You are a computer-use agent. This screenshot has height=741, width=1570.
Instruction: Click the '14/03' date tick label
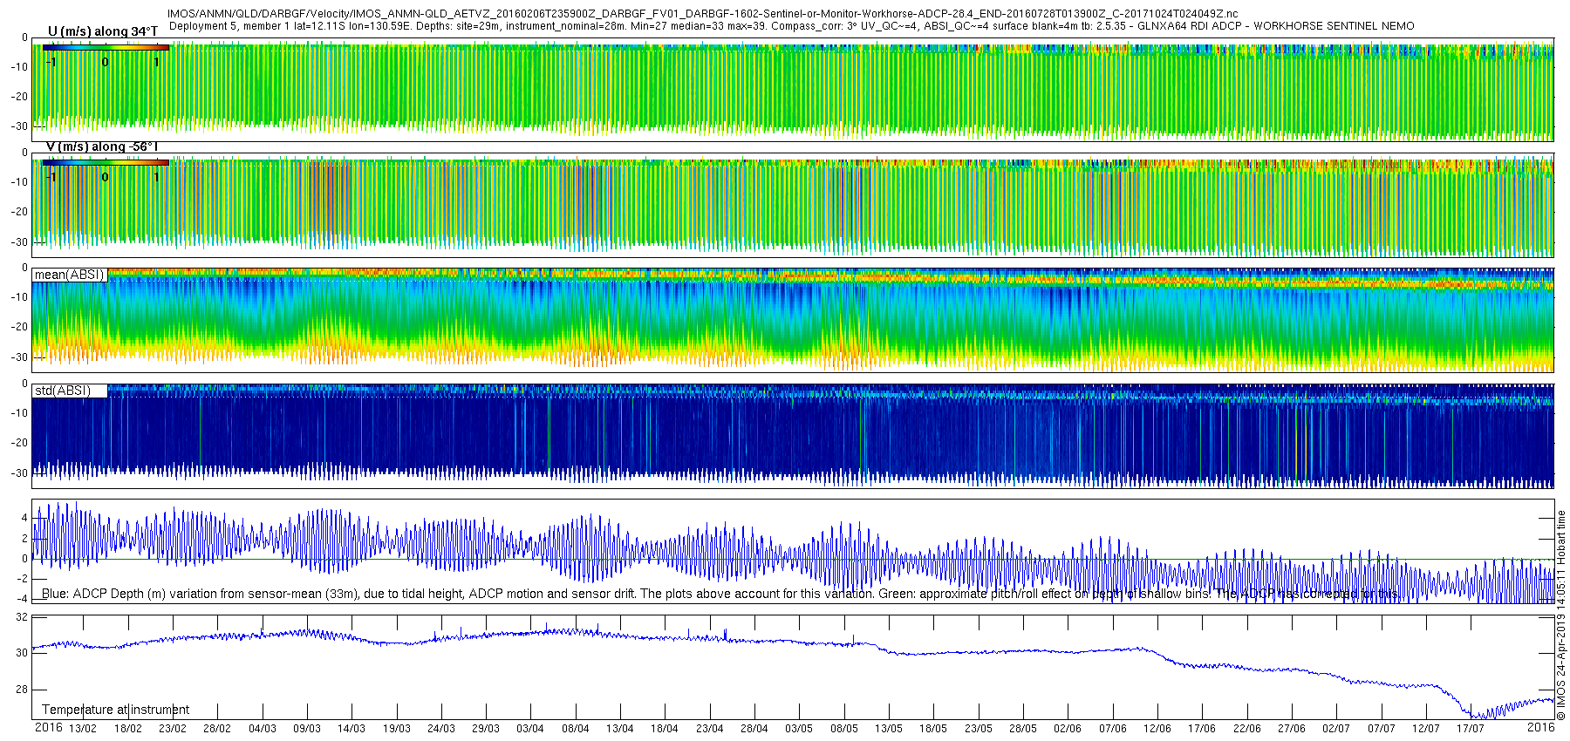pos(352,729)
